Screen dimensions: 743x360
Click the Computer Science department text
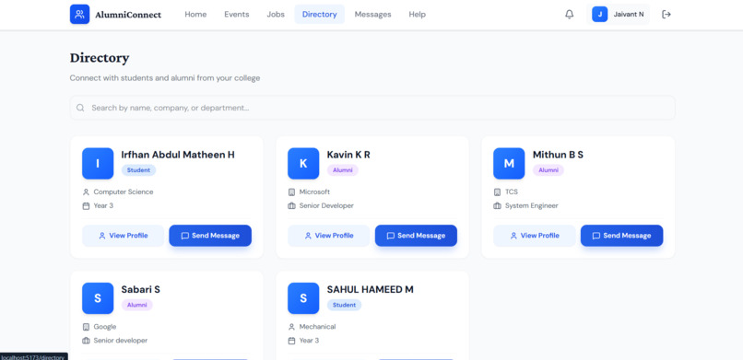click(124, 192)
